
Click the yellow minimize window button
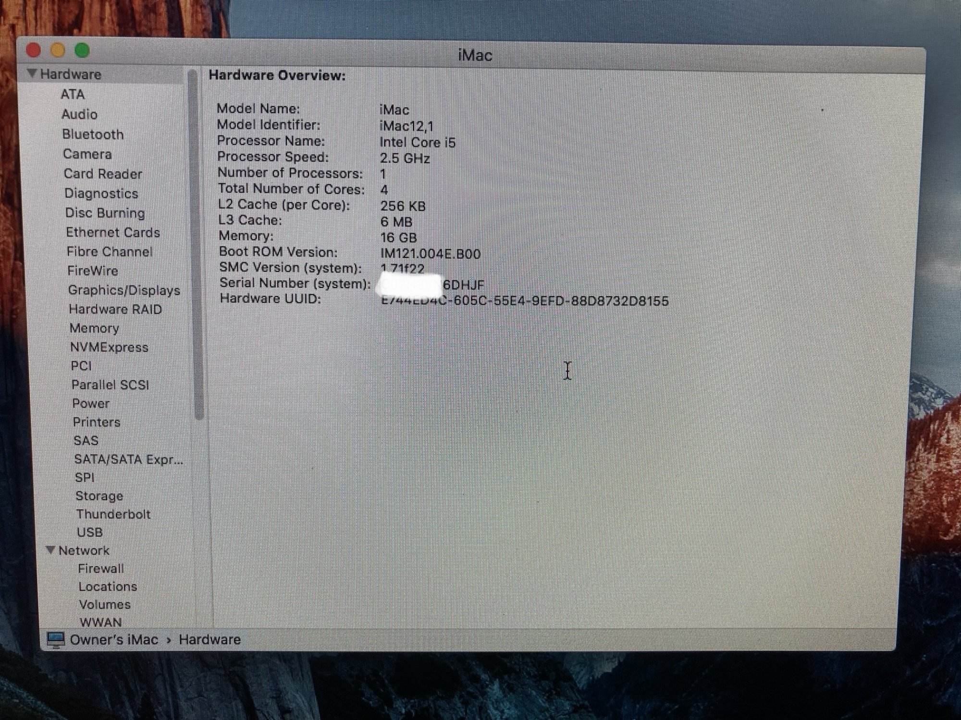click(58, 50)
